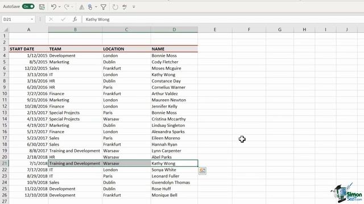Image resolution: width=364 pixels, height=204 pixels.
Task: Select column F header
Action: pyautogui.click(x=249, y=29)
